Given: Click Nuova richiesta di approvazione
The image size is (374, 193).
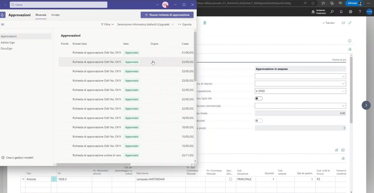Looking at the screenshot, I should (167, 15).
